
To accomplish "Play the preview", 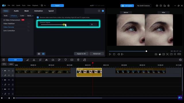I will click(x=110, y=54).
